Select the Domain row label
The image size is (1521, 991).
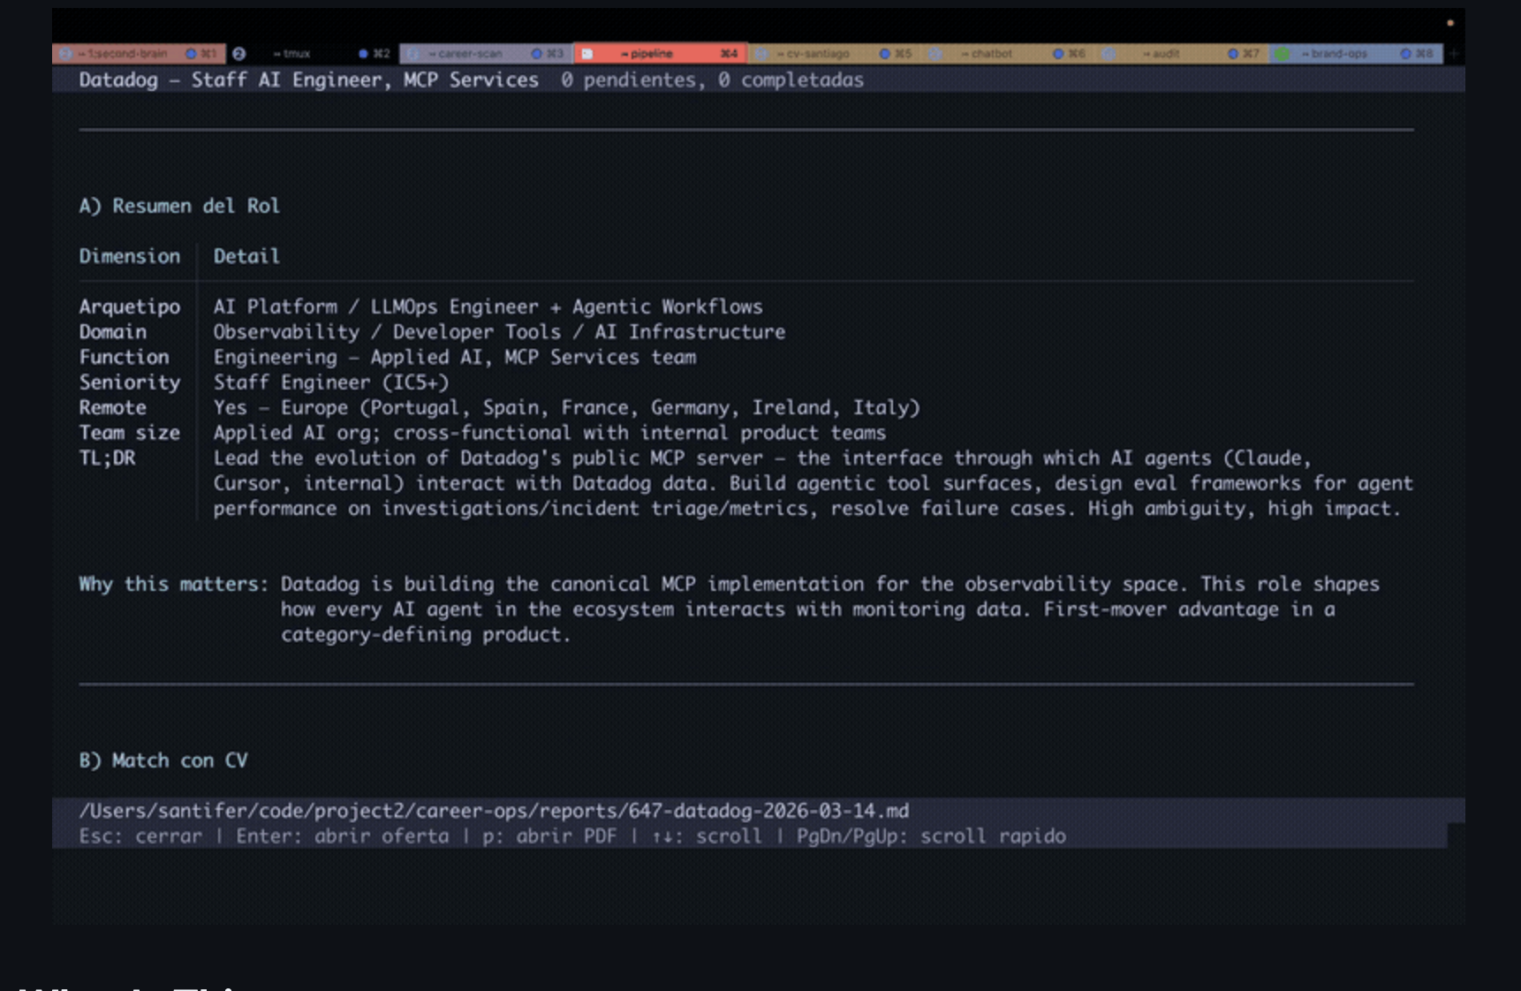(113, 332)
